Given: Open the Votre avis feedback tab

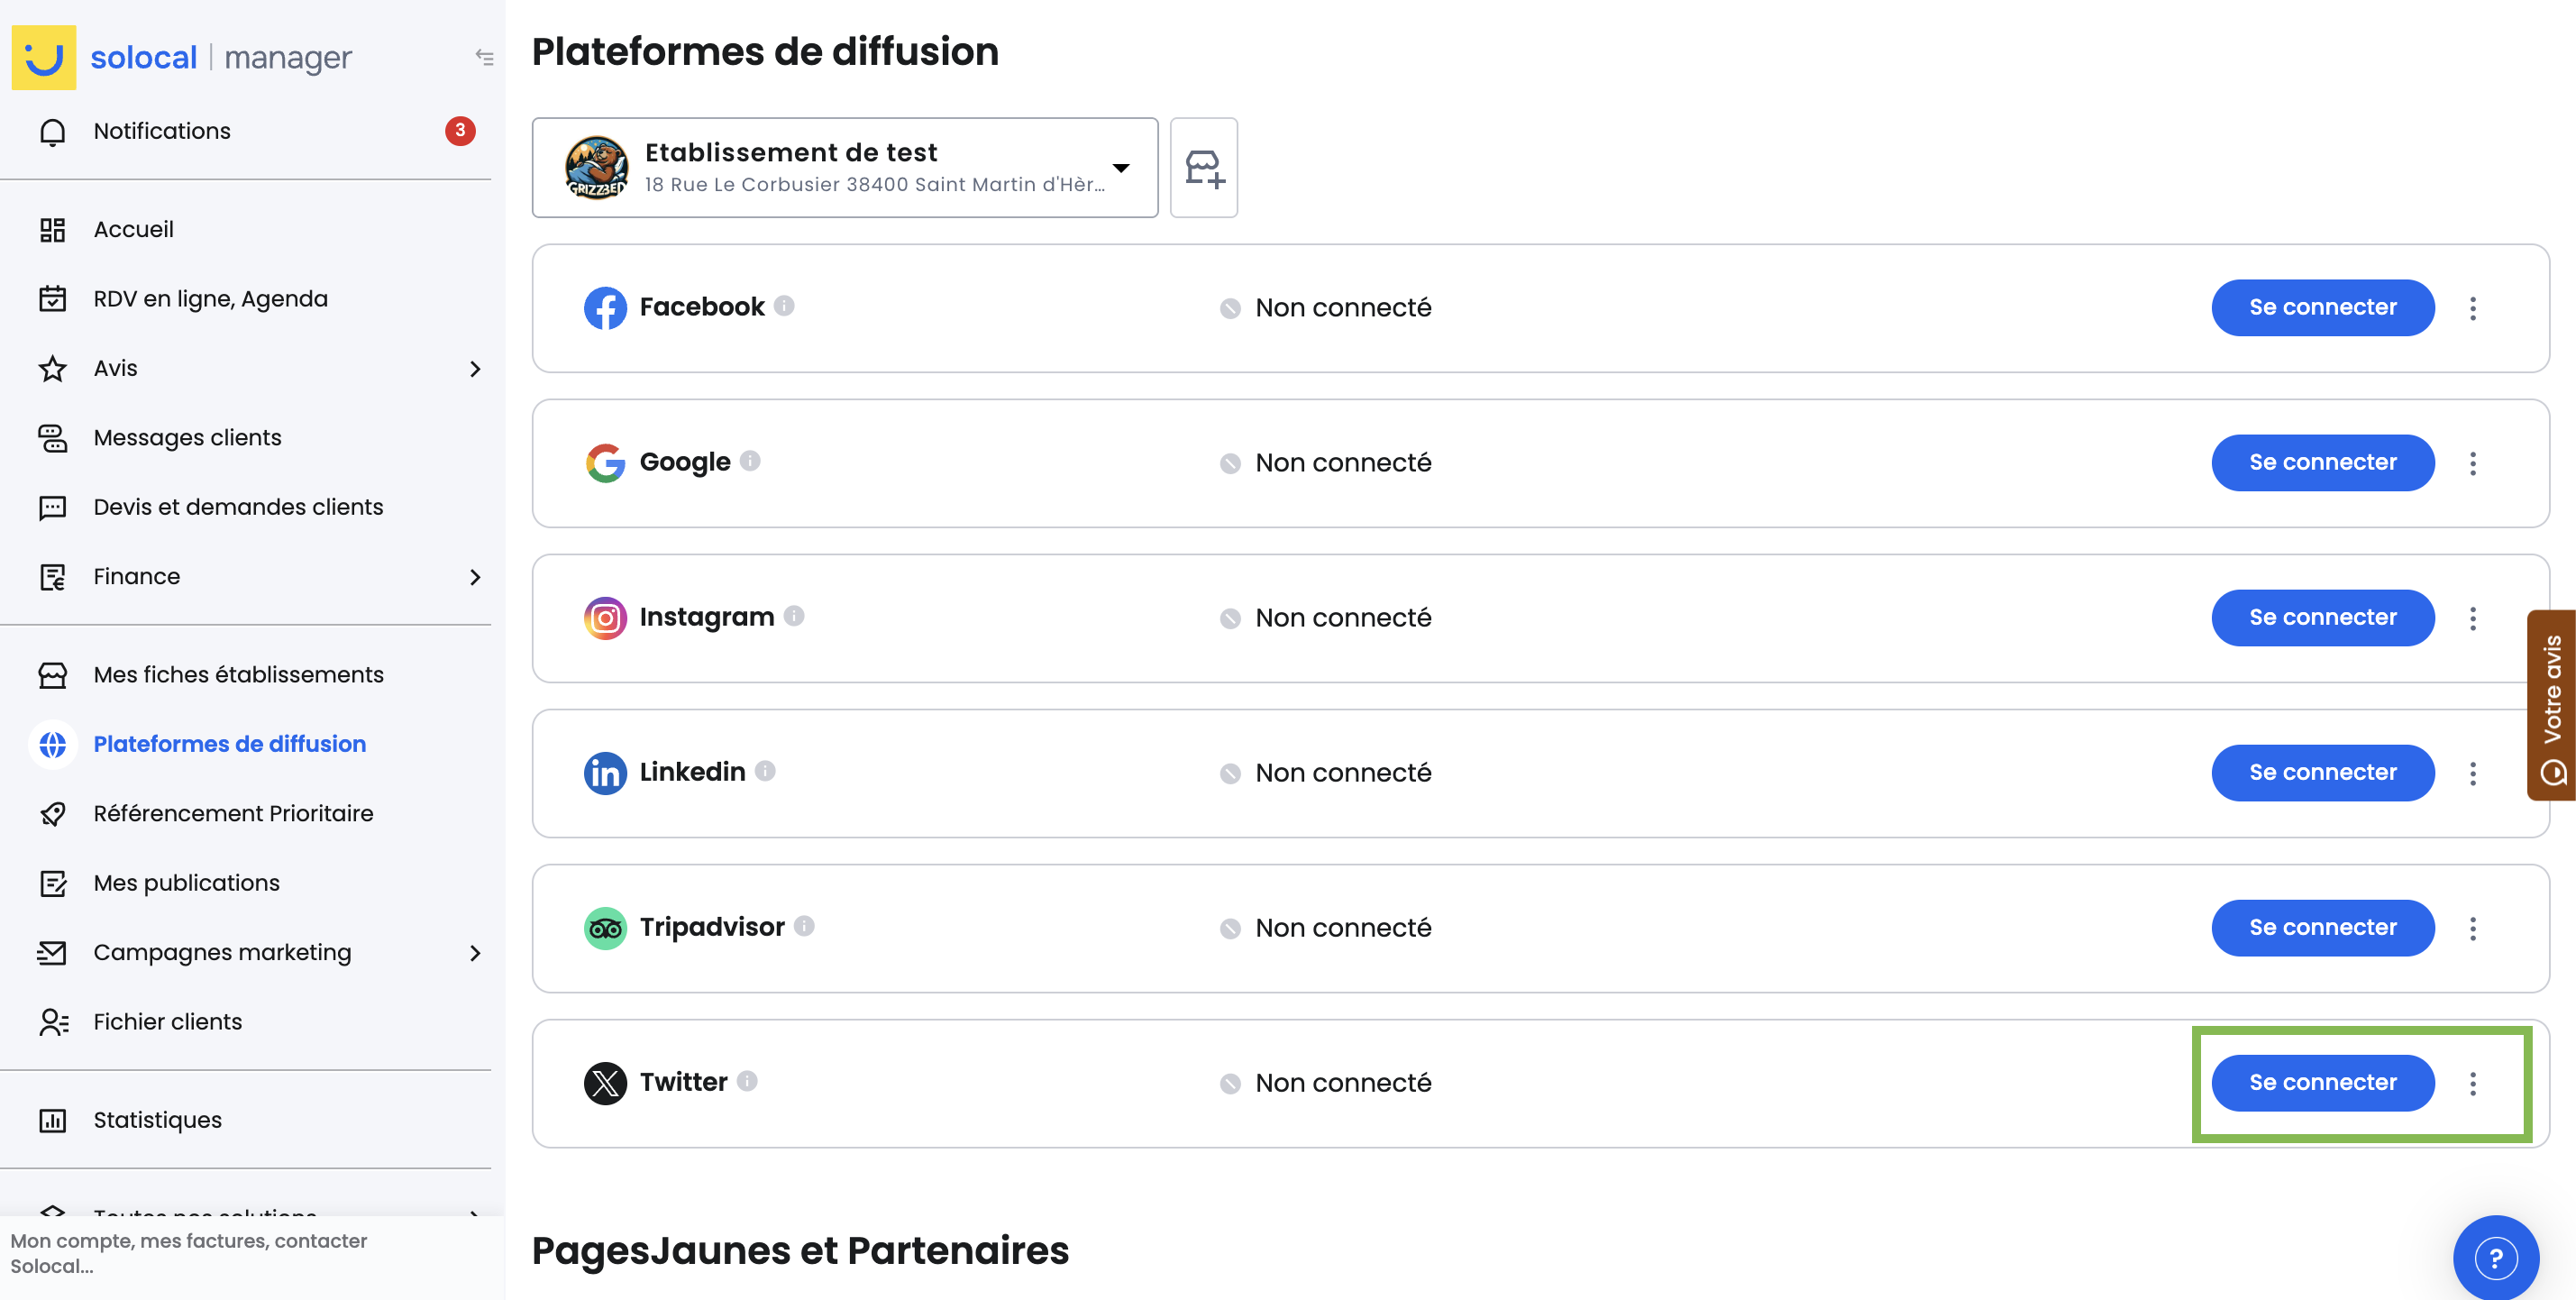Looking at the screenshot, I should 2551,705.
